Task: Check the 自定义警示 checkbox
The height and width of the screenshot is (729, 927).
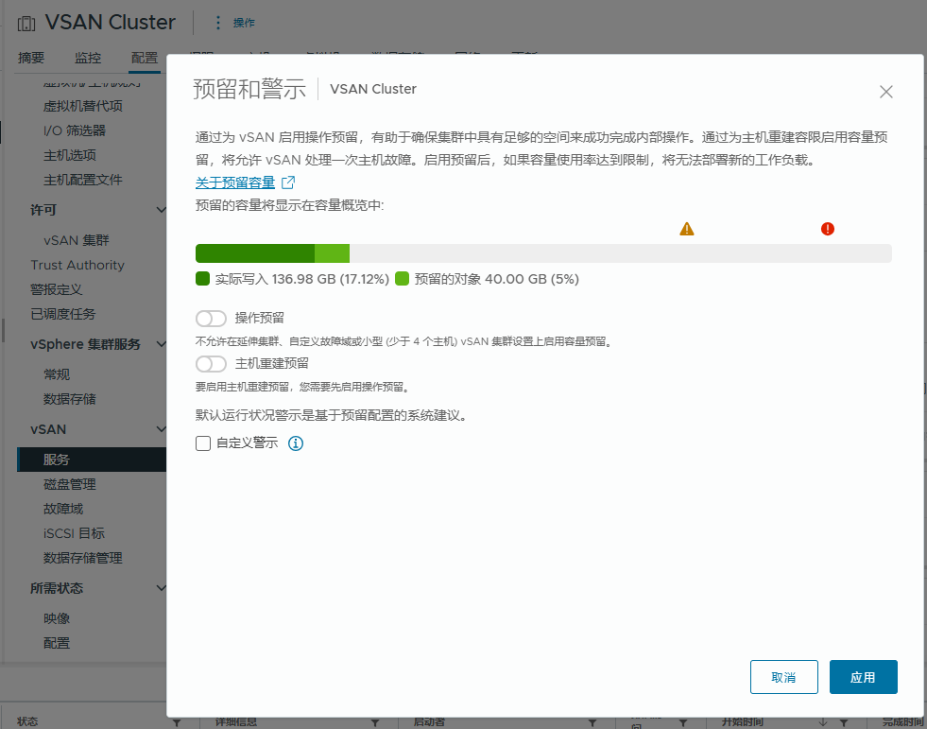Action: (203, 443)
